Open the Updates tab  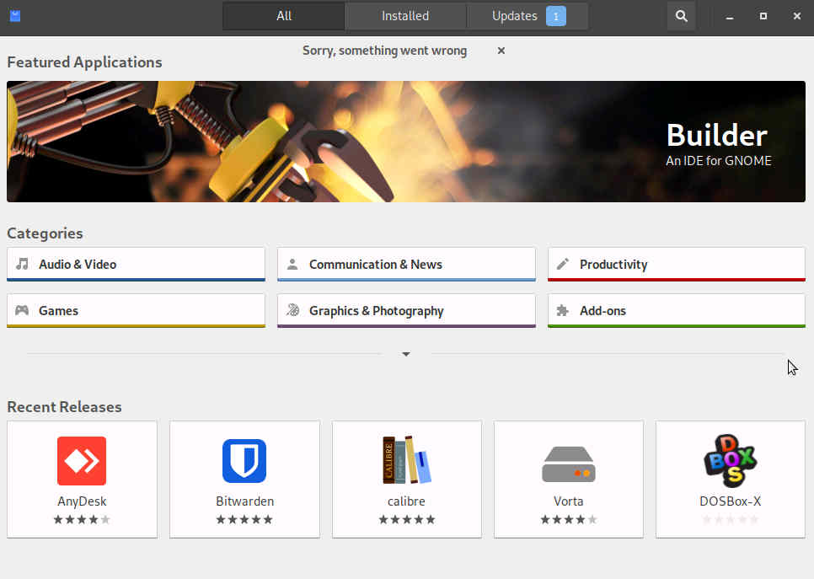pos(527,16)
